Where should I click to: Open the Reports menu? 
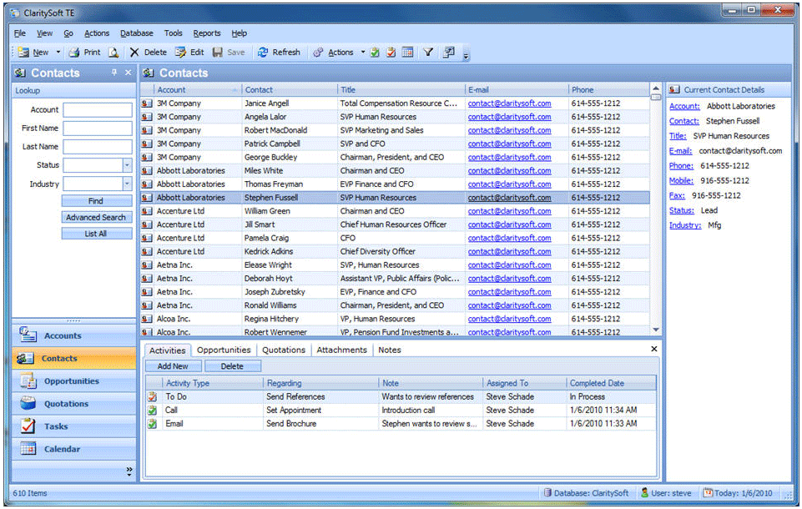[x=207, y=33]
